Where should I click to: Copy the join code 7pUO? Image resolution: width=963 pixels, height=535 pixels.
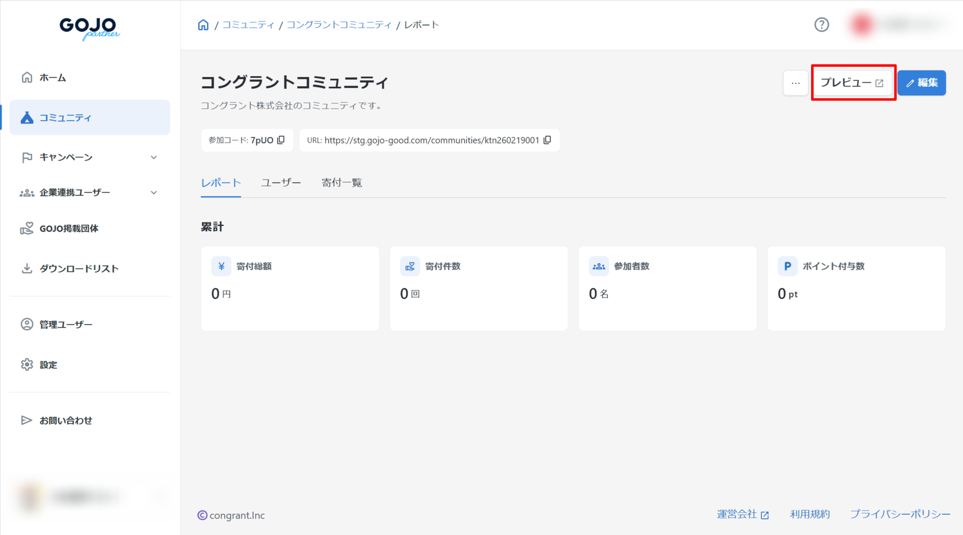281,140
